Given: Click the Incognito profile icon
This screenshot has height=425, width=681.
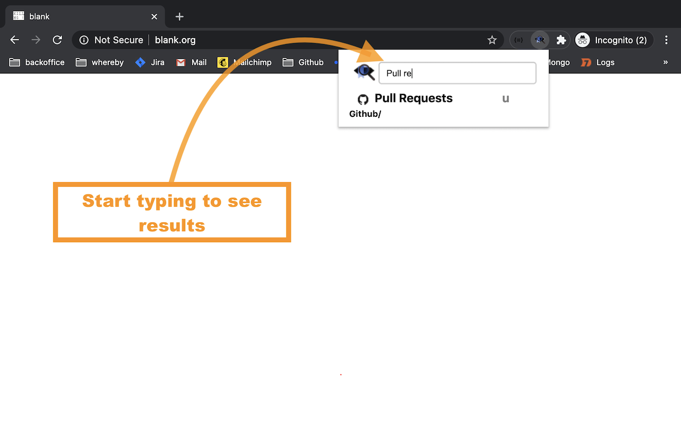Looking at the screenshot, I should point(582,39).
